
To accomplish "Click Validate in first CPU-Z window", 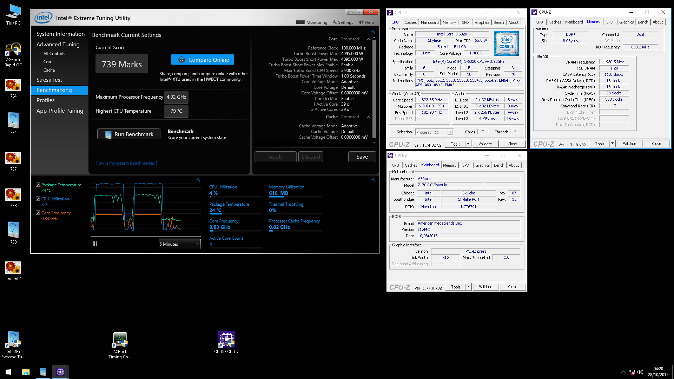I will [485, 144].
